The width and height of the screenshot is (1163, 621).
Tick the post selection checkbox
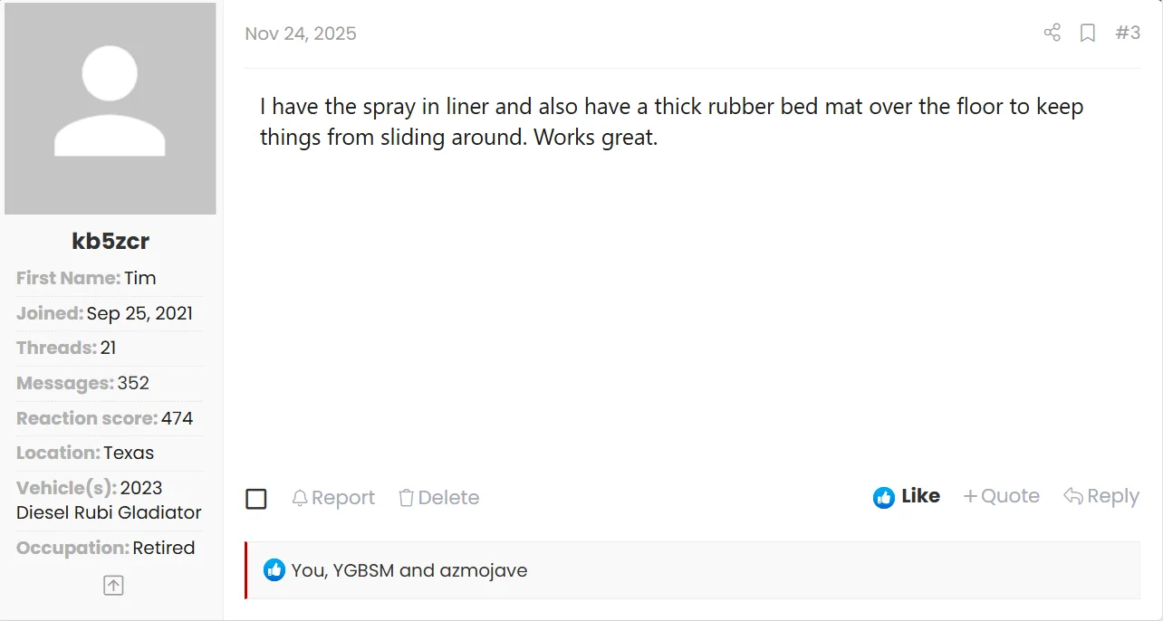point(256,499)
